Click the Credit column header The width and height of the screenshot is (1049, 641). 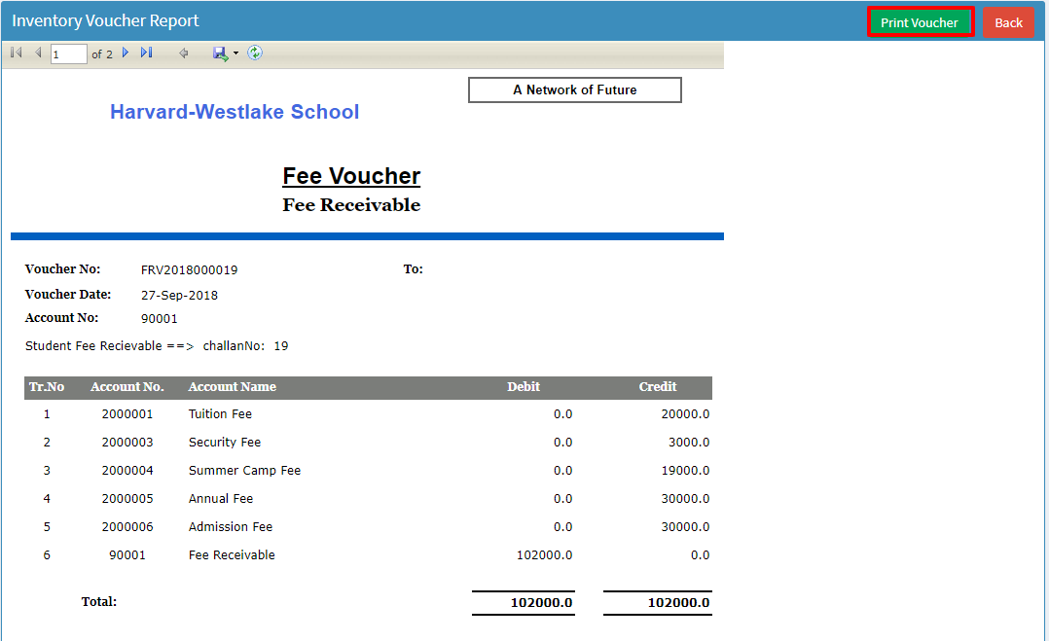pos(658,387)
